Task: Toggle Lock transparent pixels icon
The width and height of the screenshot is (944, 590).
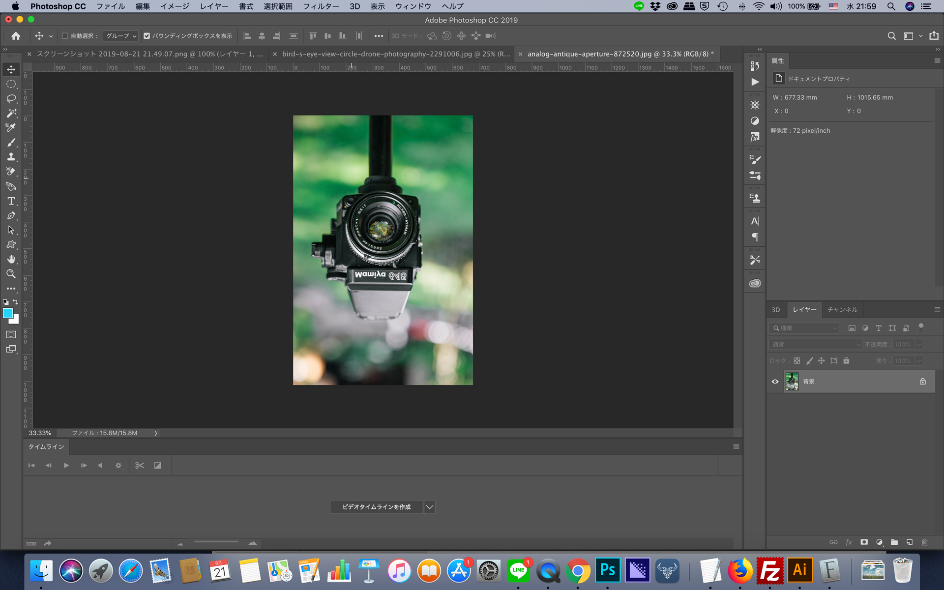Action: [x=797, y=360]
